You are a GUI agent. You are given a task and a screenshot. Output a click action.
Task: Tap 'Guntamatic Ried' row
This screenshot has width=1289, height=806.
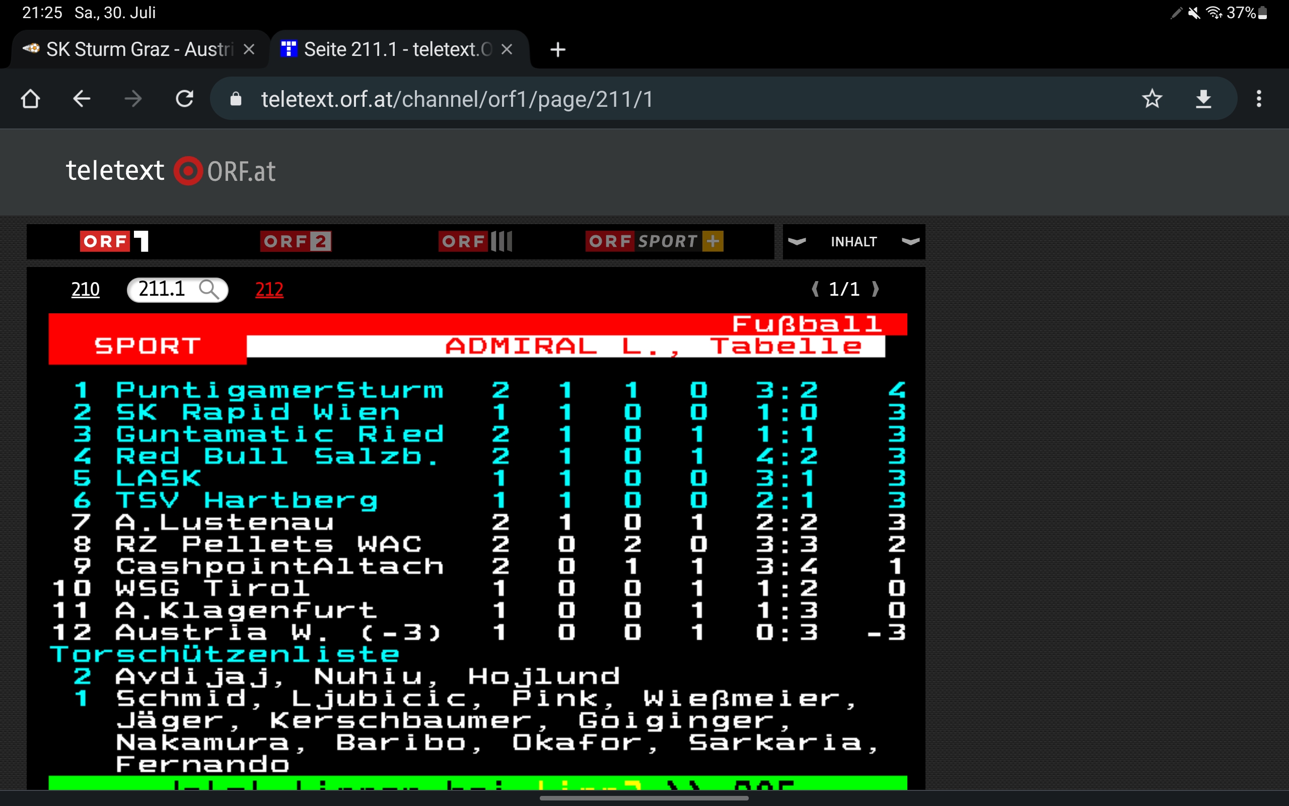478,434
